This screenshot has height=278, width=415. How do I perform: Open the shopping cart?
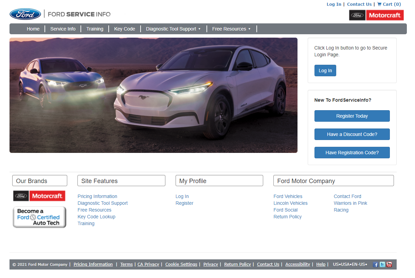[x=389, y=4]
